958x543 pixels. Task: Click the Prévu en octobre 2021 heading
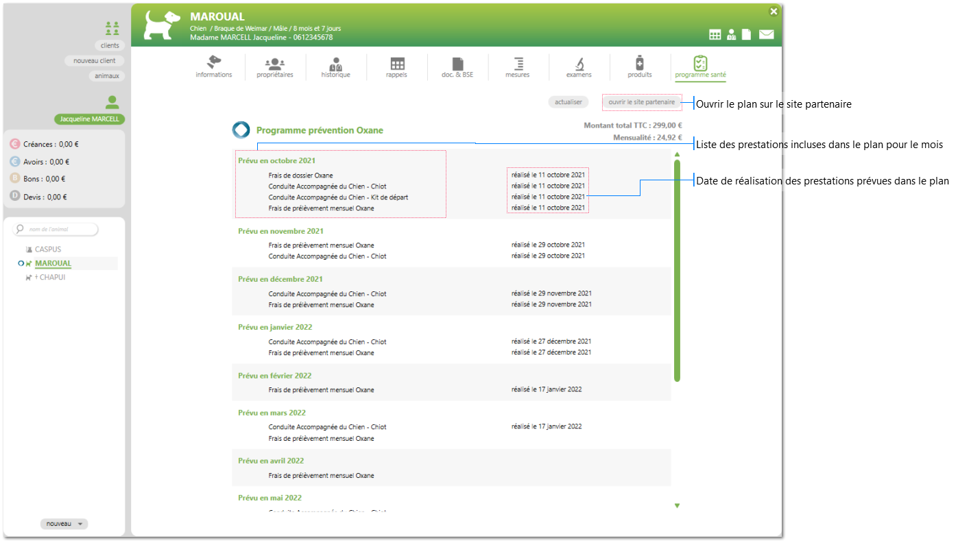pos(277,161)
